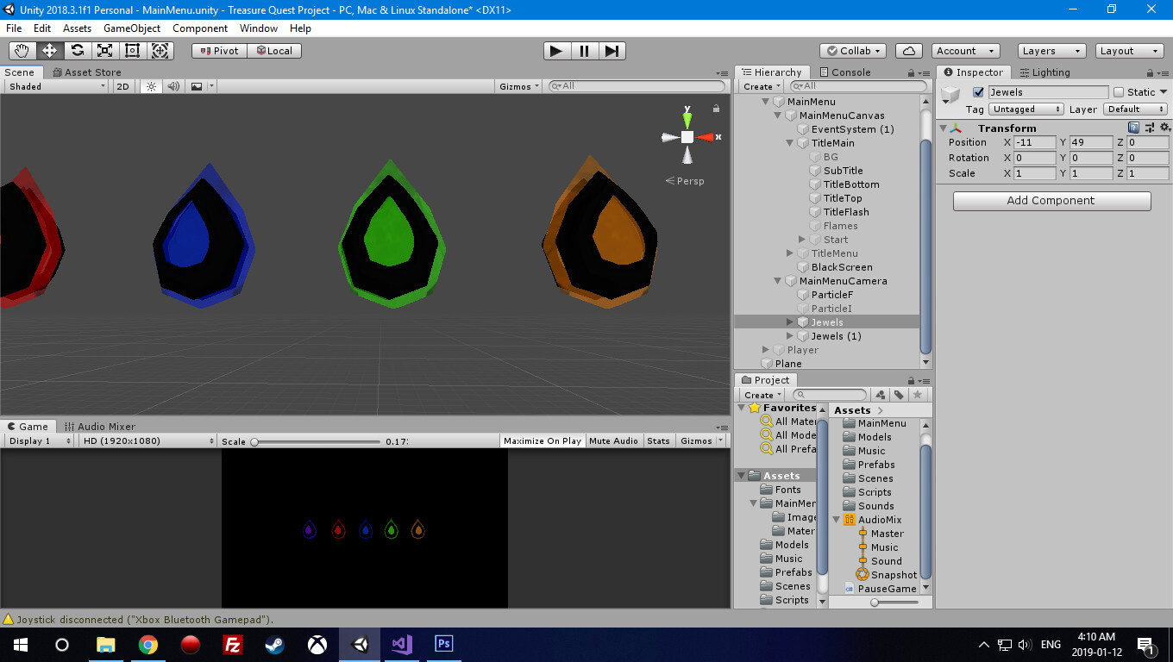Click the Position X input field

(1035, 142)
